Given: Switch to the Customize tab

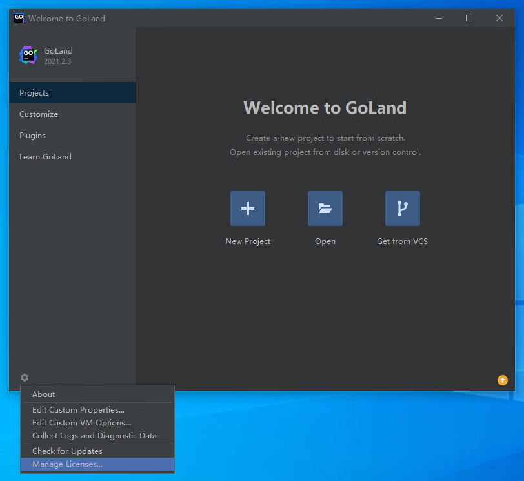Looking at the screenshot, I should click(39, 114).
